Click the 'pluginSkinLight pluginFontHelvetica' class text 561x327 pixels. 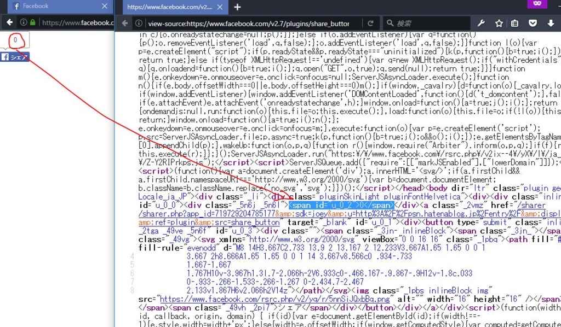pos(390,197)
